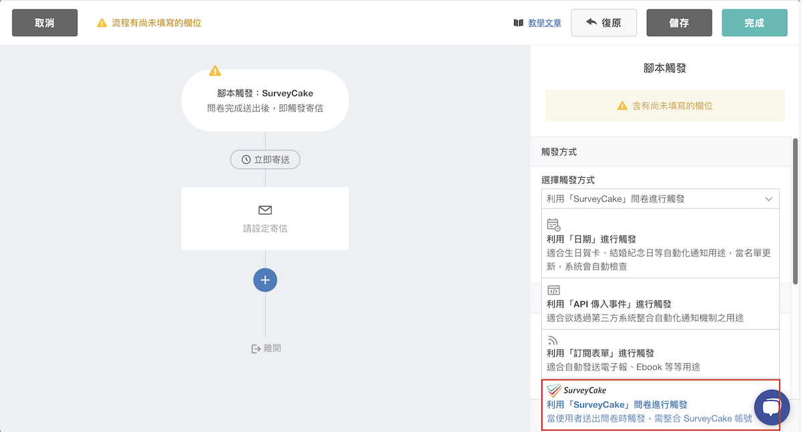Click warning icon in yellow banner
The height and width of the screenshot is (432, 802).
point(622,106)
